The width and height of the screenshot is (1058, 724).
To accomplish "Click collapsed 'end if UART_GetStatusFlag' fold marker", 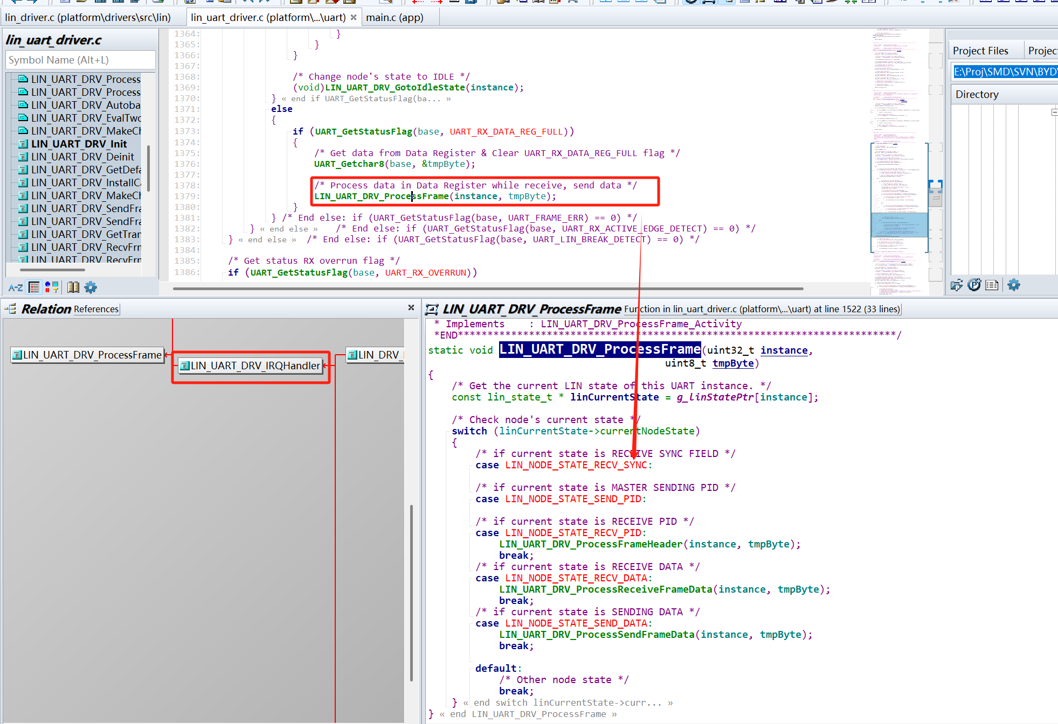I will pos(366,99).
